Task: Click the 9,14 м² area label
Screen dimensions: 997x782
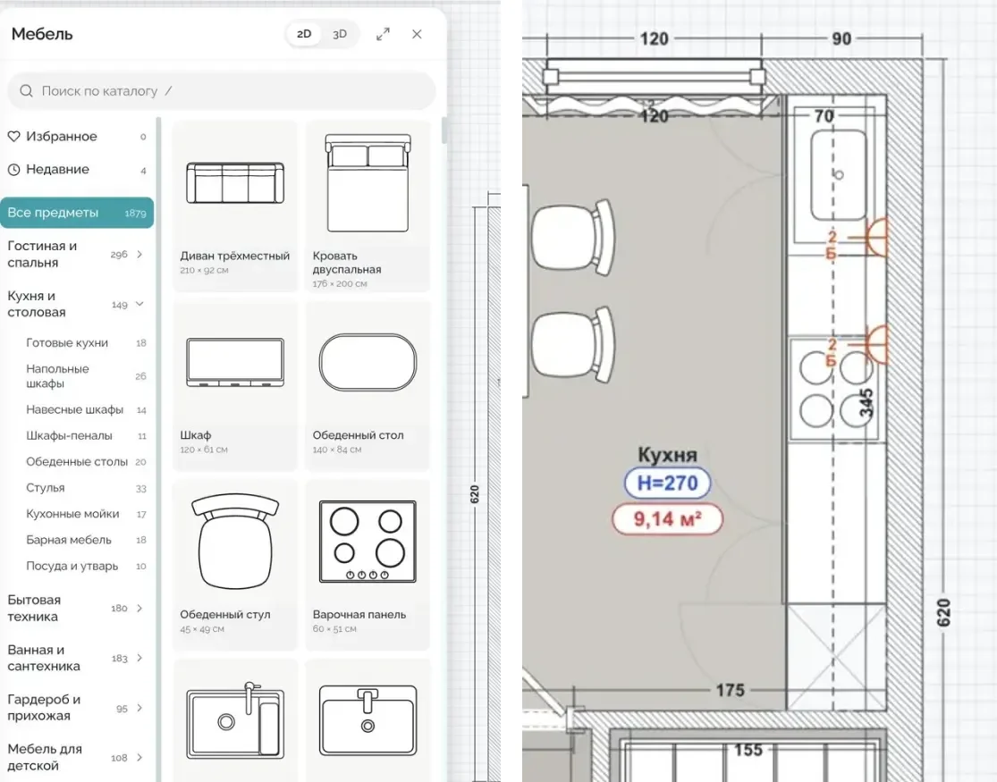Action: [x=667, y=518]
